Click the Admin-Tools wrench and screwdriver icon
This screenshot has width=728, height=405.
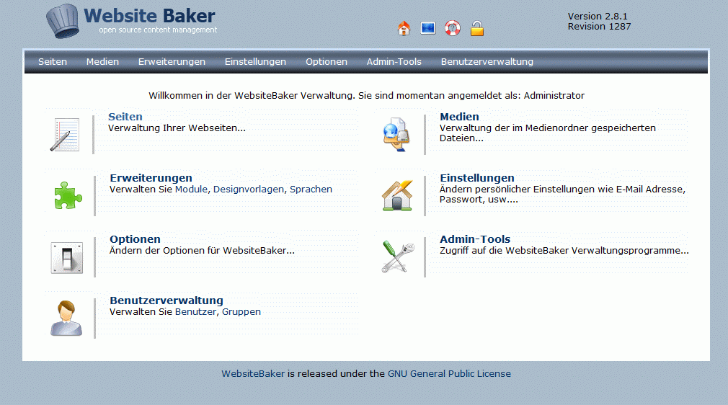tap(397, 257)
